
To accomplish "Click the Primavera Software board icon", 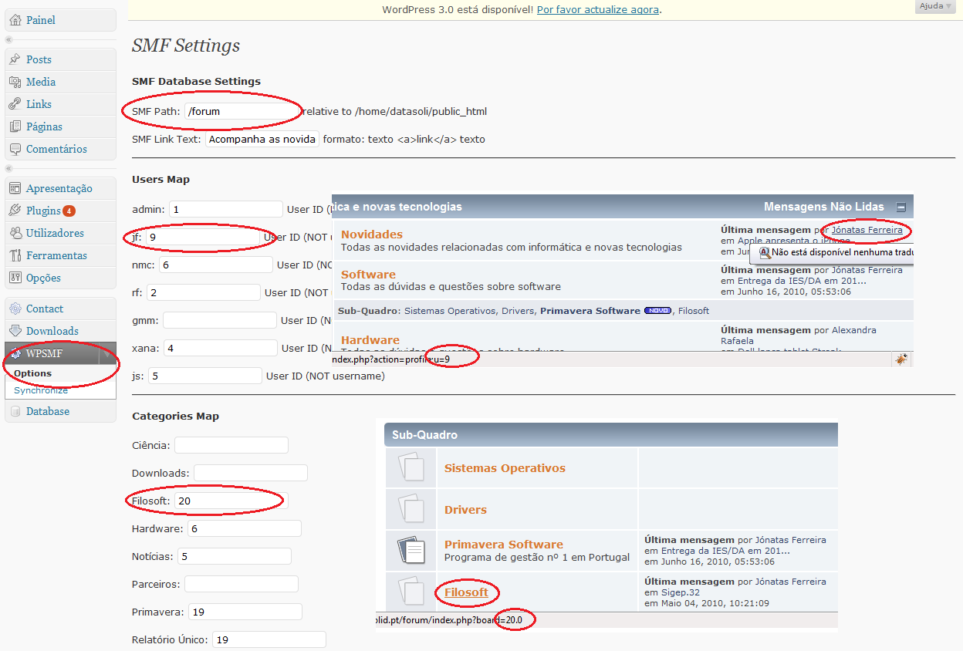I will pyautogui.click(x=411, y=550).
